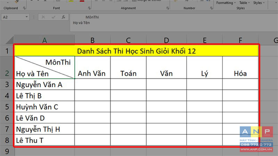Select the cell 'Huỳnh Văn C'
The height and width of the screenshot is (156, 278).
(45, 107)
